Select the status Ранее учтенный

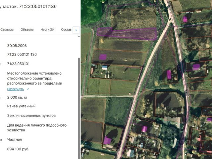pyautogui.click(x=21, y=106)
